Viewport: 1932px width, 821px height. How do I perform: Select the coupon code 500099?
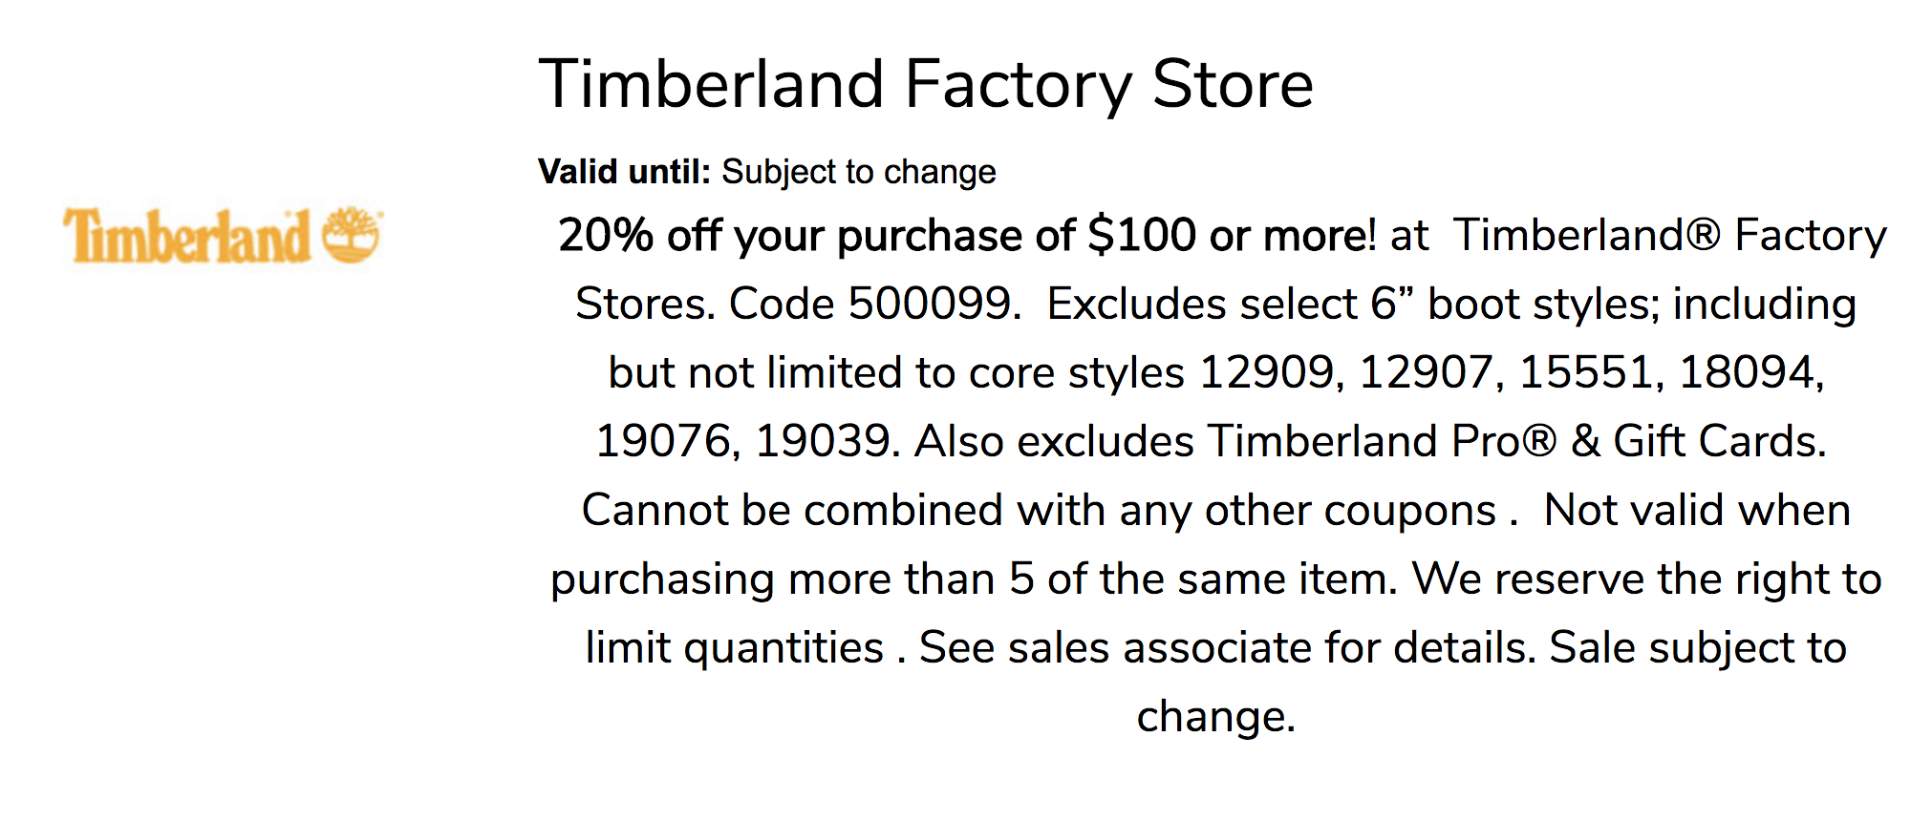[929, 304]
